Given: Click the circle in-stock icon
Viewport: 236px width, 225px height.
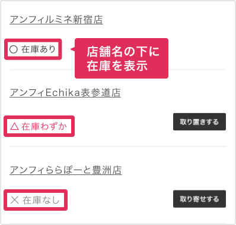Looking at the screenshot, I should pos(14,49).
